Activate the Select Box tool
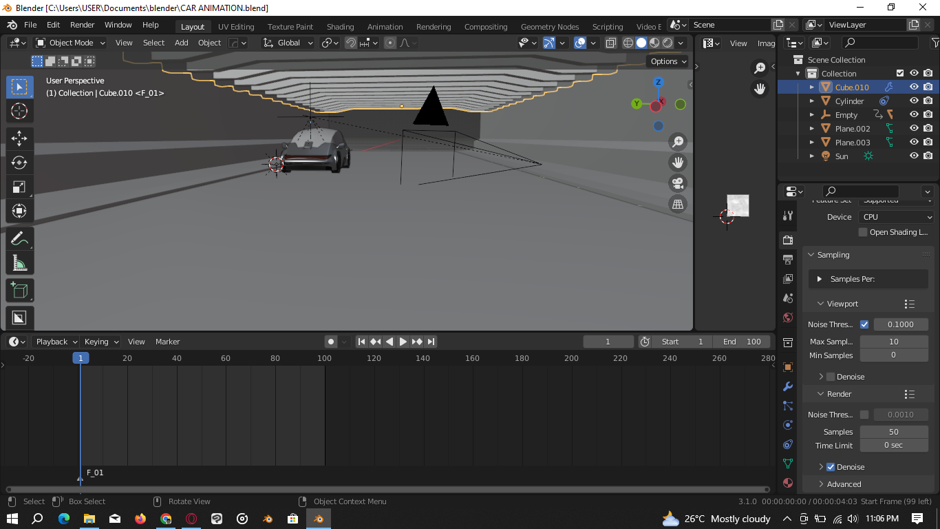This screenshot has width=940, height=529. pyautogui.click(x=19, y=87)
